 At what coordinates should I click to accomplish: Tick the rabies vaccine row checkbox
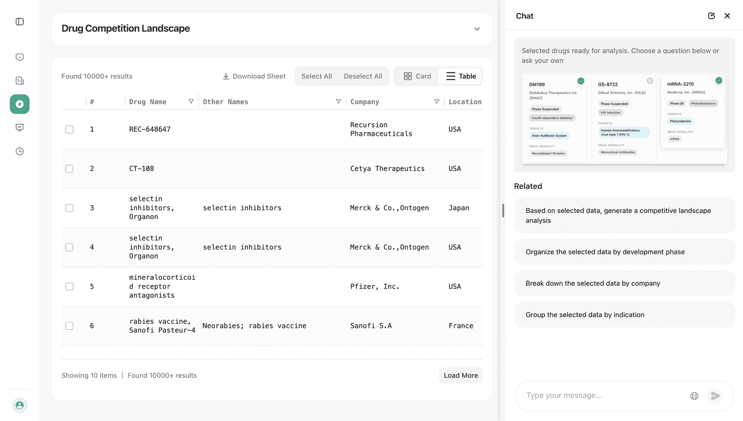pos(70,326)
